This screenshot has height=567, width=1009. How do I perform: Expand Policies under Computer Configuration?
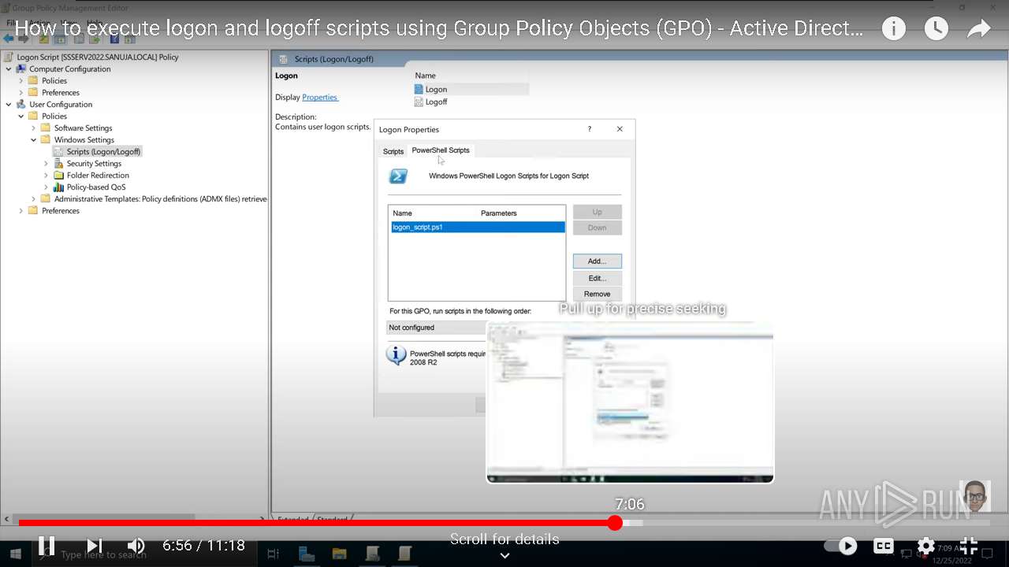point(21,80)
